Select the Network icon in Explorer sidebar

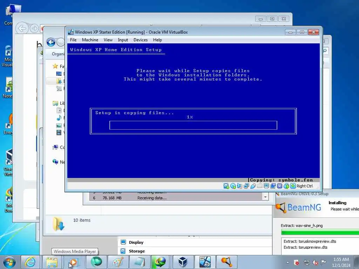click(x=55, y=162)
